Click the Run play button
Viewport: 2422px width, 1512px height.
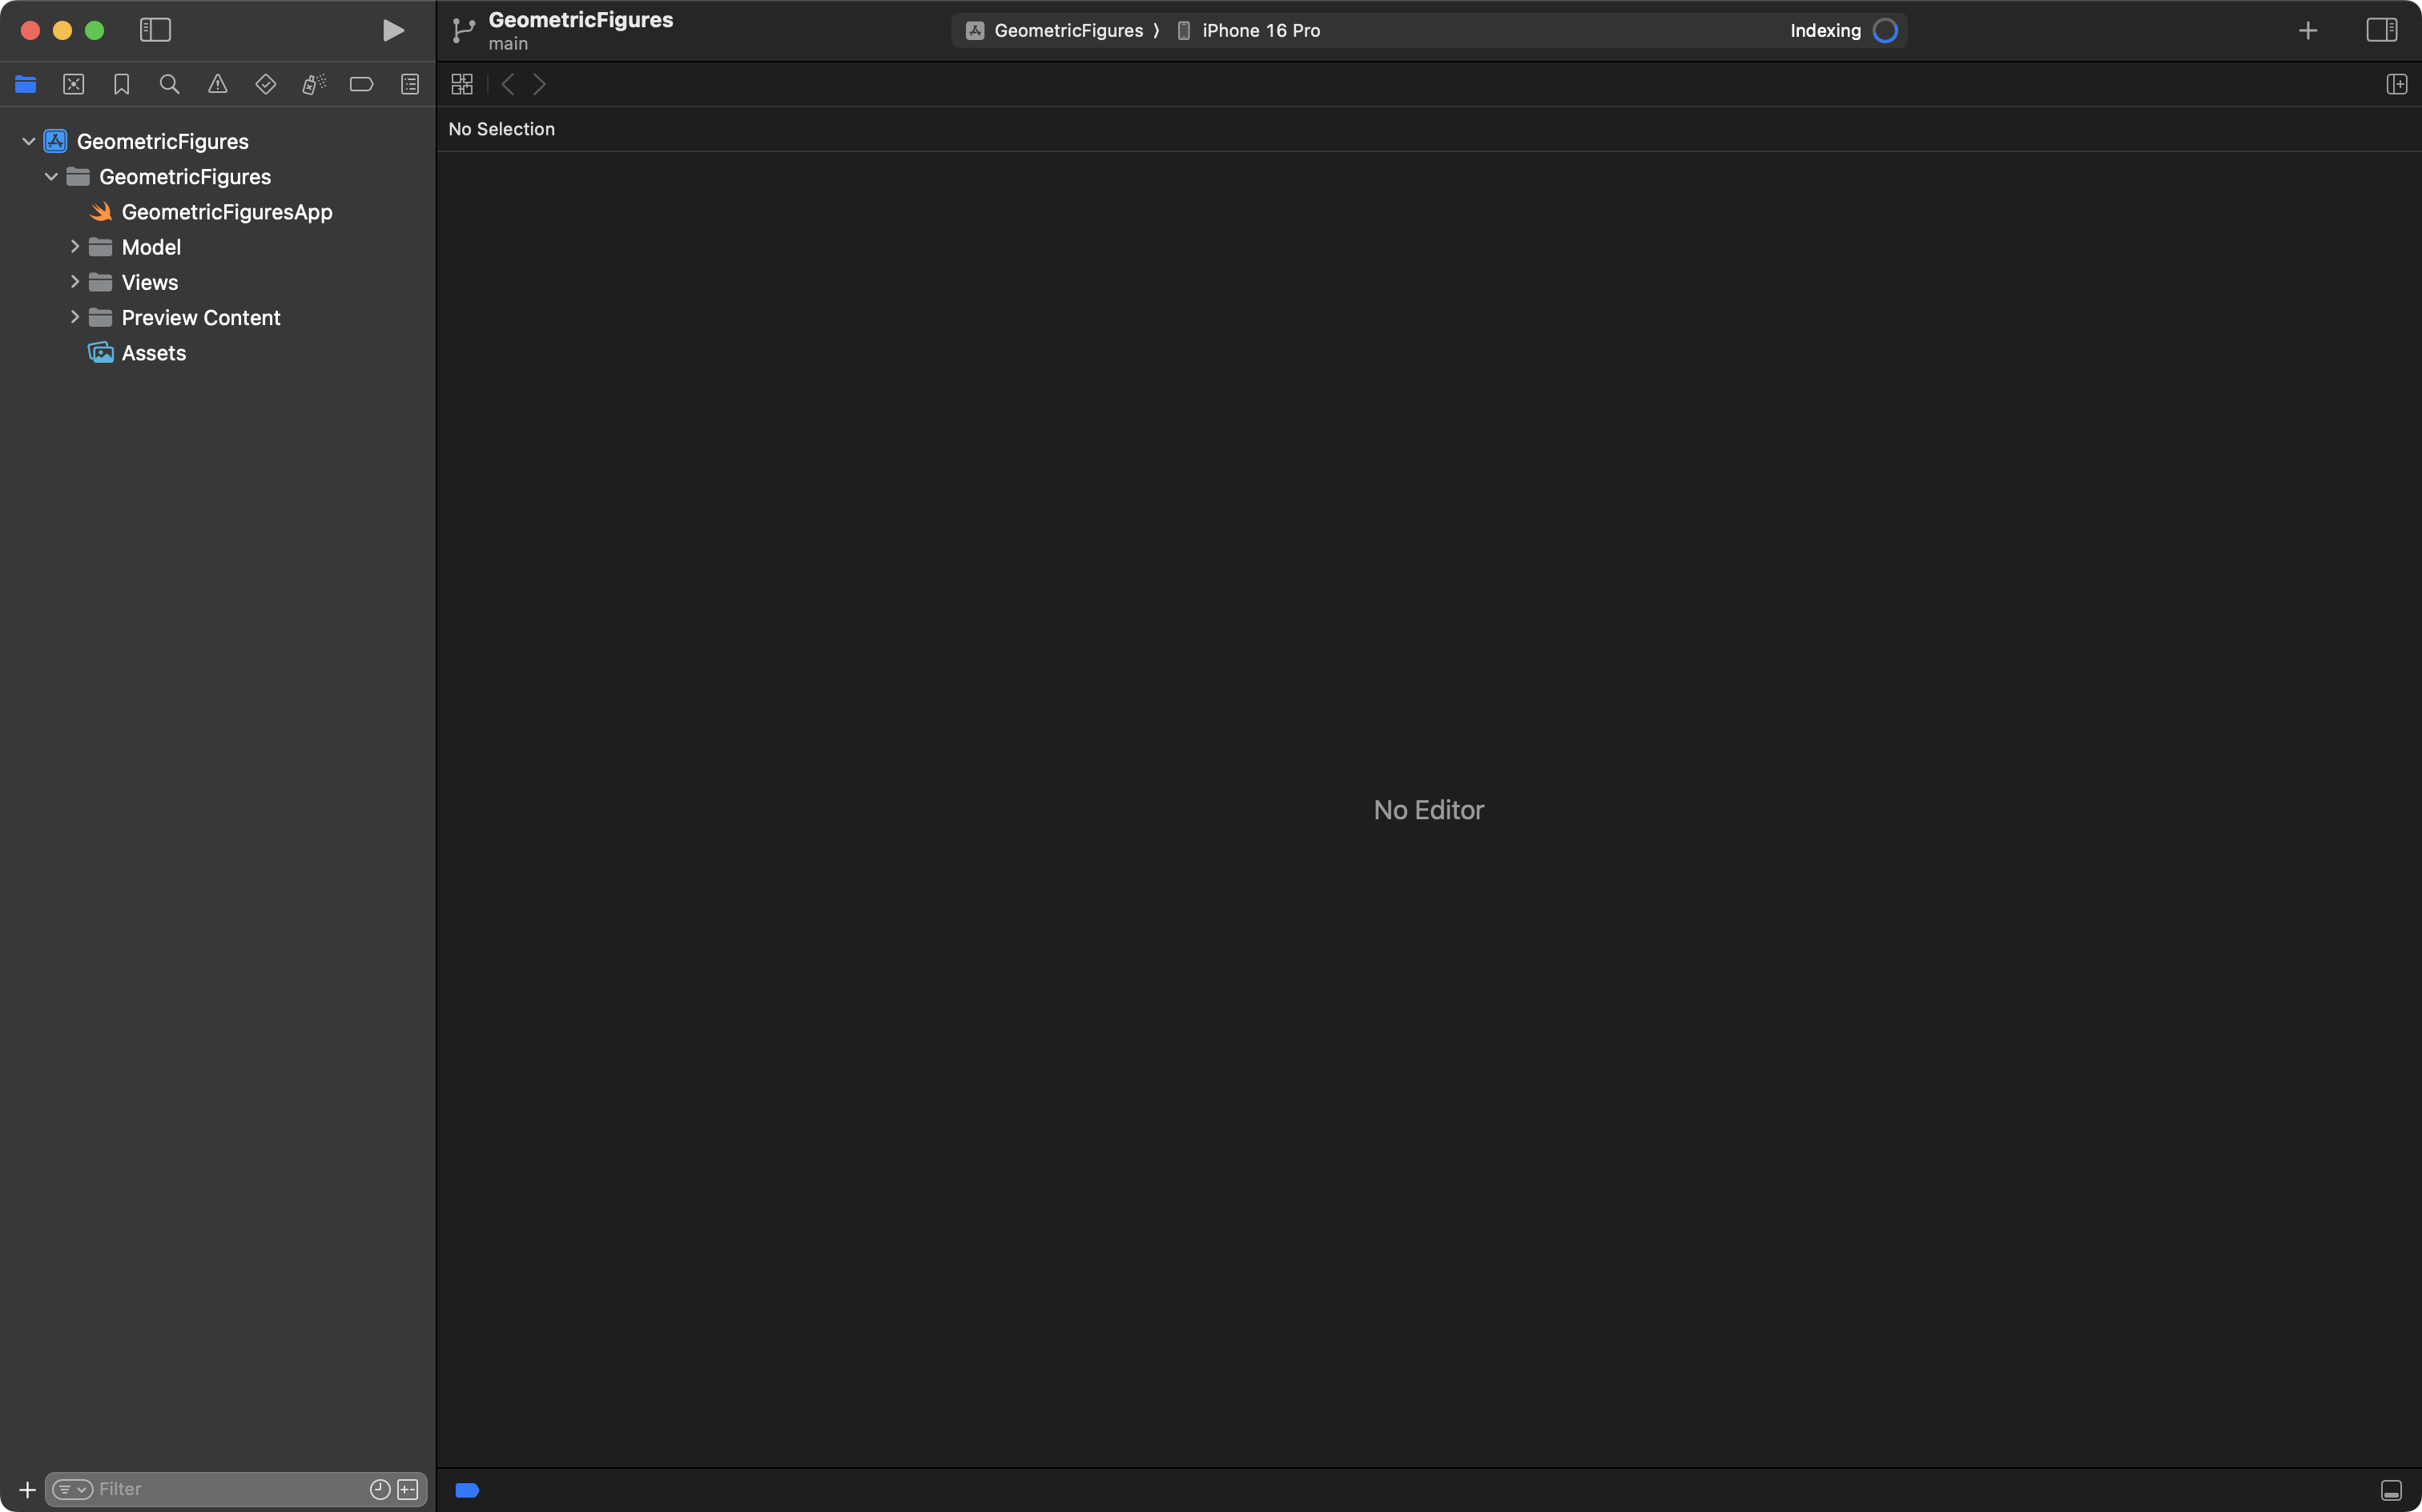393,30
